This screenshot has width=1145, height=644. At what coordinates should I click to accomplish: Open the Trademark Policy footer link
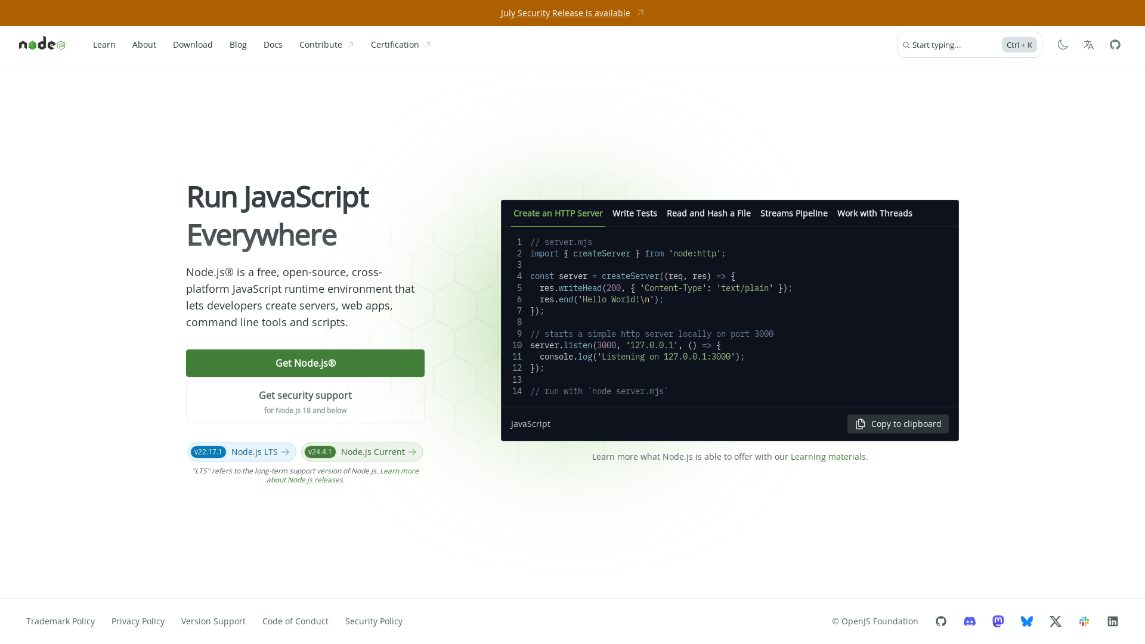pos(60,621)
